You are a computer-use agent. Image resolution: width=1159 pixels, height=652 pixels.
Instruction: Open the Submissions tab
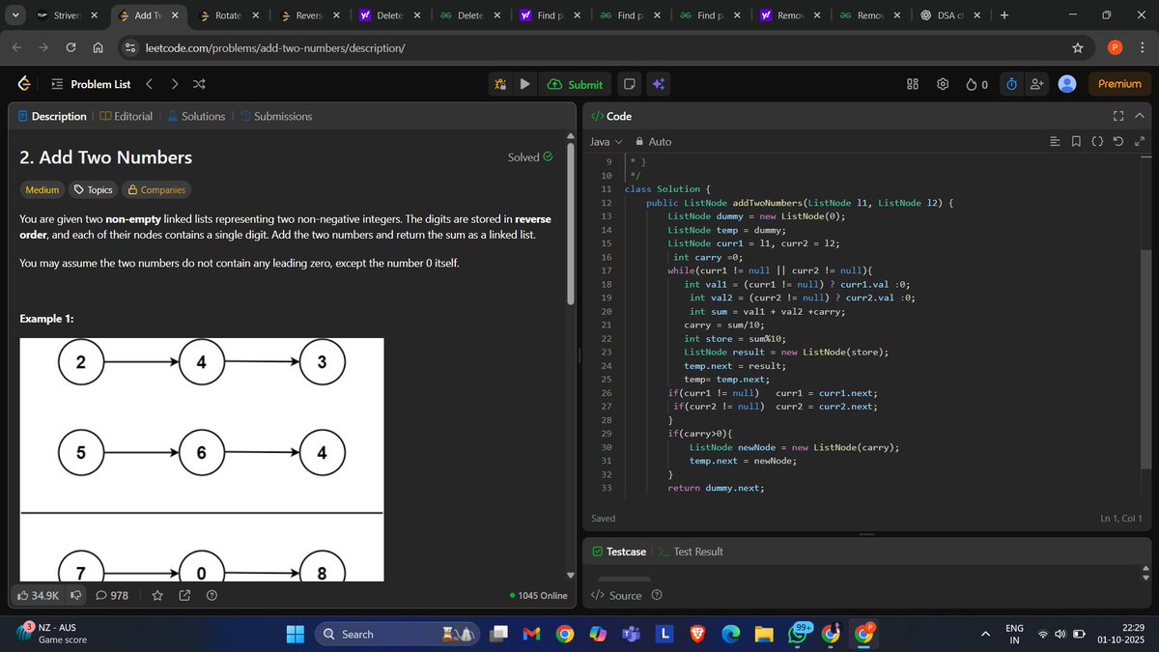[275, 116]
